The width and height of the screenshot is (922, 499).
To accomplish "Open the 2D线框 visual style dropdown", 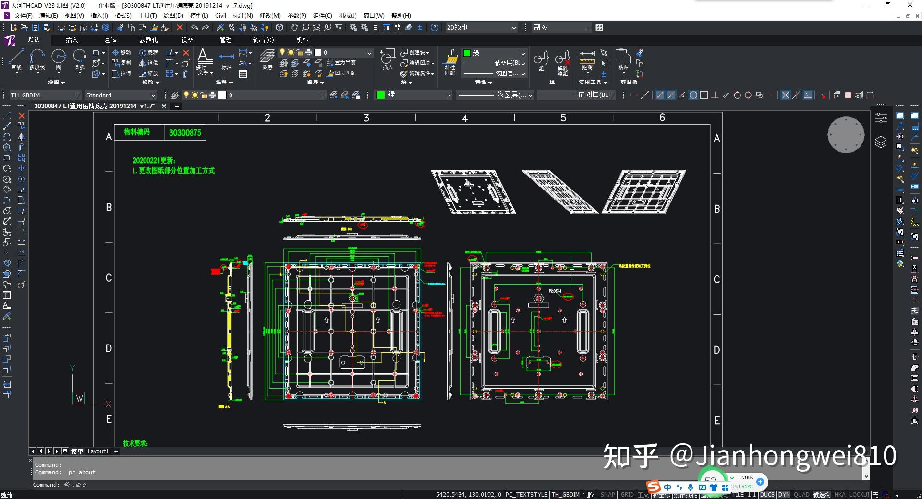I will (x=514, y=27).
